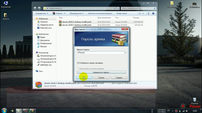Open Документы library in sidebar

coord(45,40)
